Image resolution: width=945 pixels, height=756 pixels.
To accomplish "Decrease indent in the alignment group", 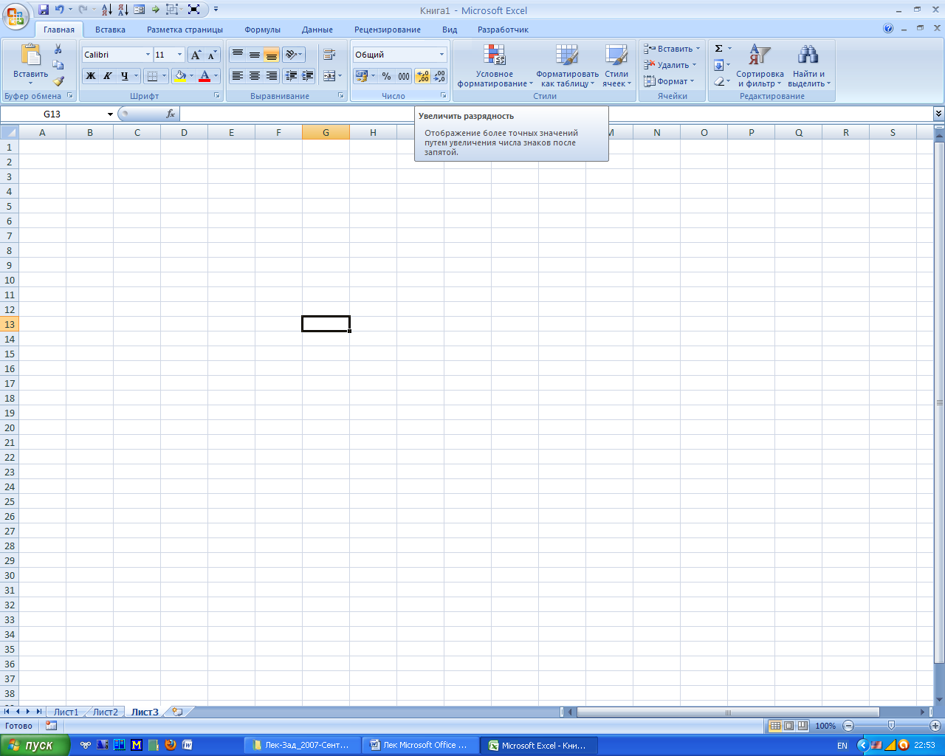I will tap(291, 76).
